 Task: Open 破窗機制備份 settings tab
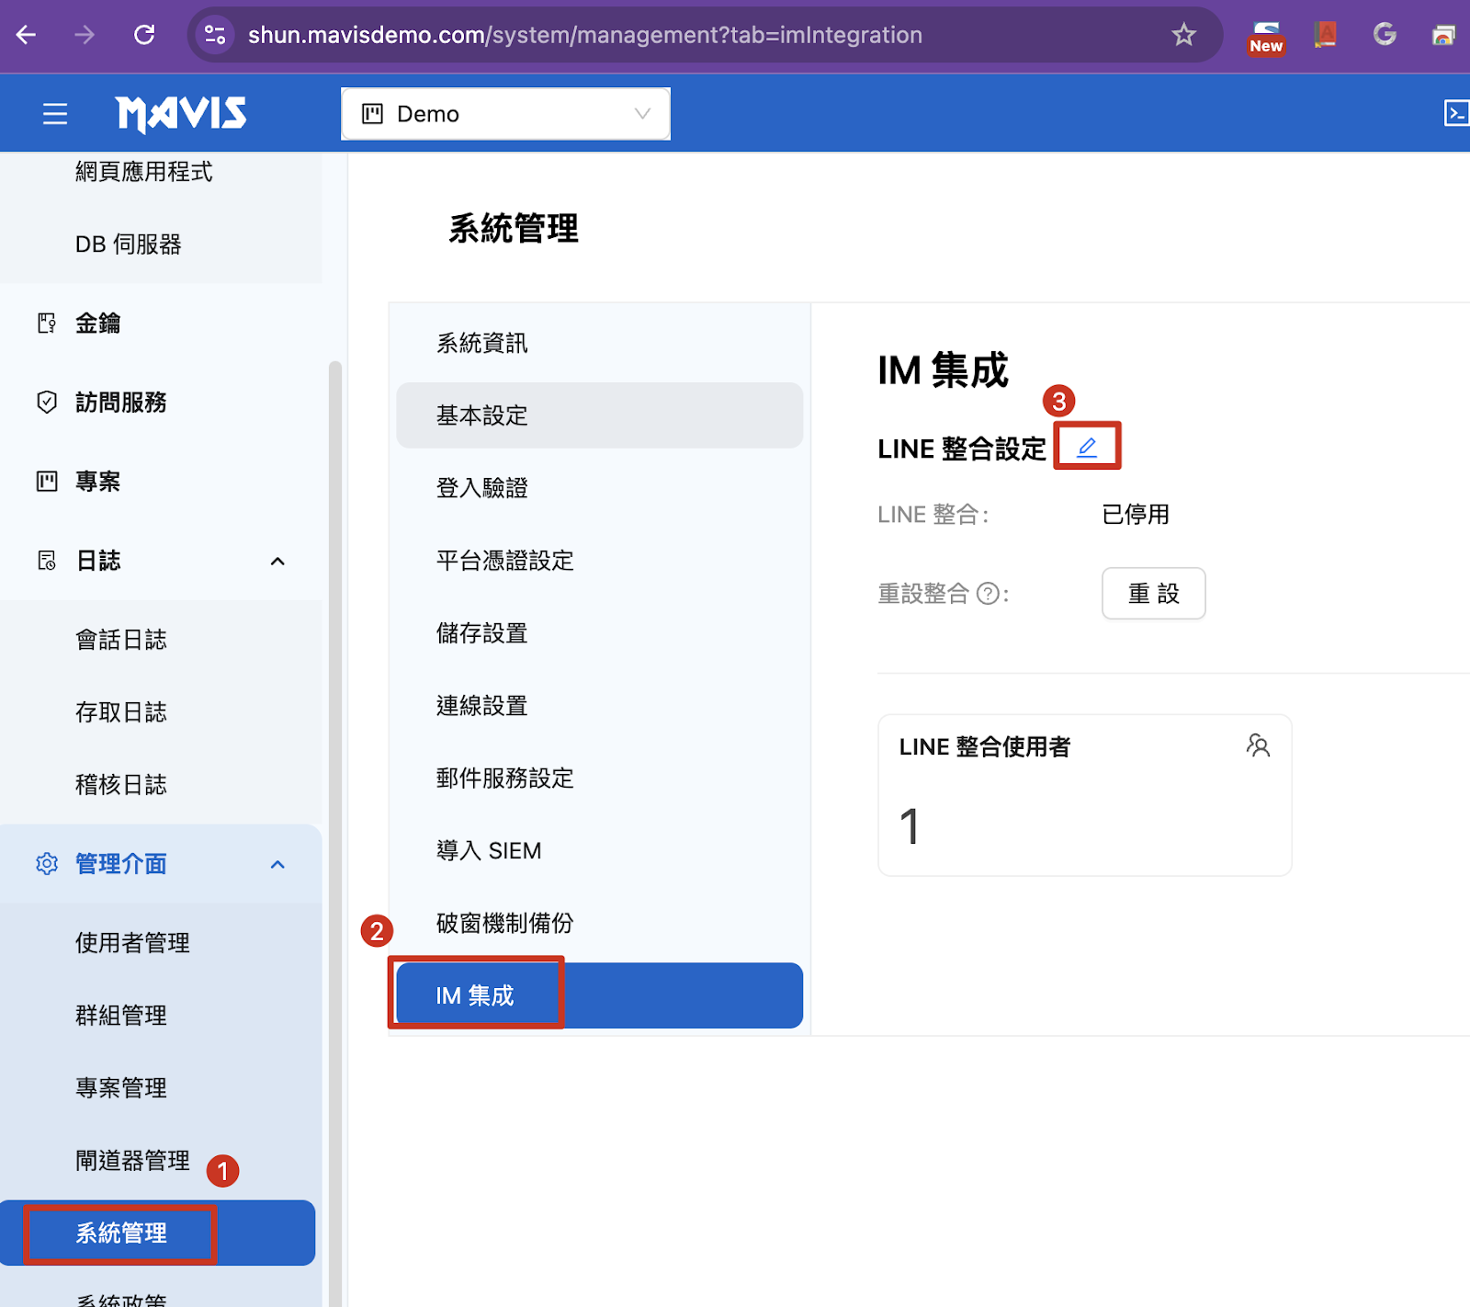[599, 923]
